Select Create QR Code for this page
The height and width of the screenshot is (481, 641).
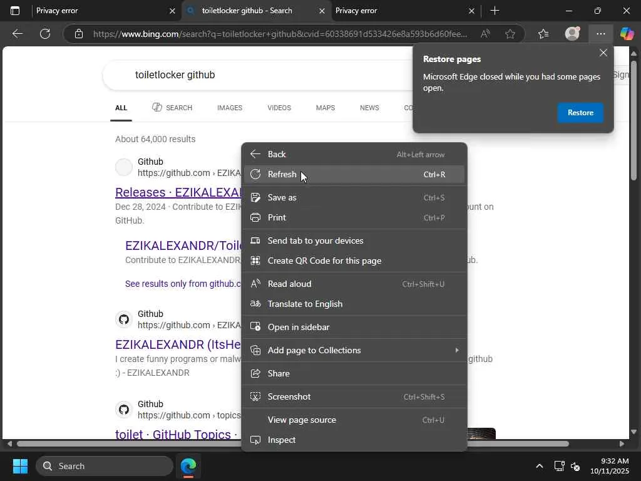pyautogui.click(x=354, y=261)
